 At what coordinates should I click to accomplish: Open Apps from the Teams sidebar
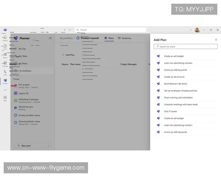coord(5,98)
